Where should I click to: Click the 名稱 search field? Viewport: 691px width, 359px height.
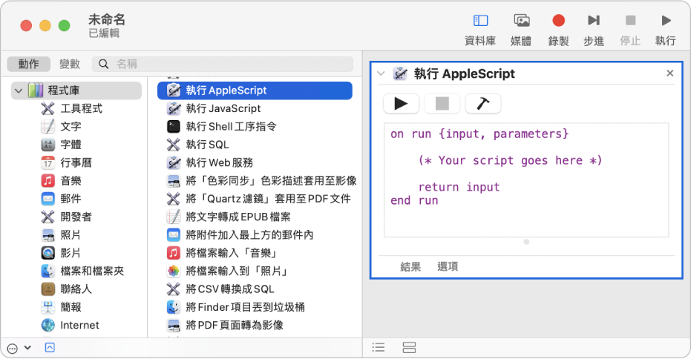[x=230, y=64]
